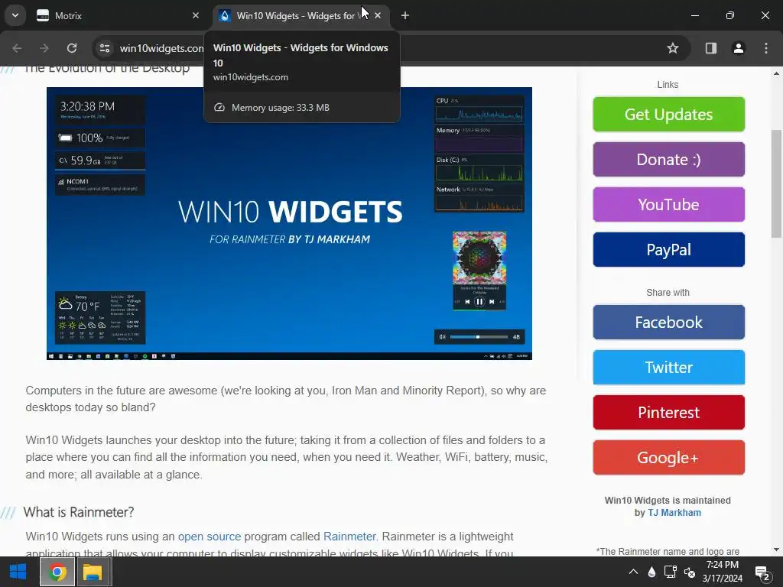
Task: Open the Windows Start menu
Action: [x=18, y=572]
